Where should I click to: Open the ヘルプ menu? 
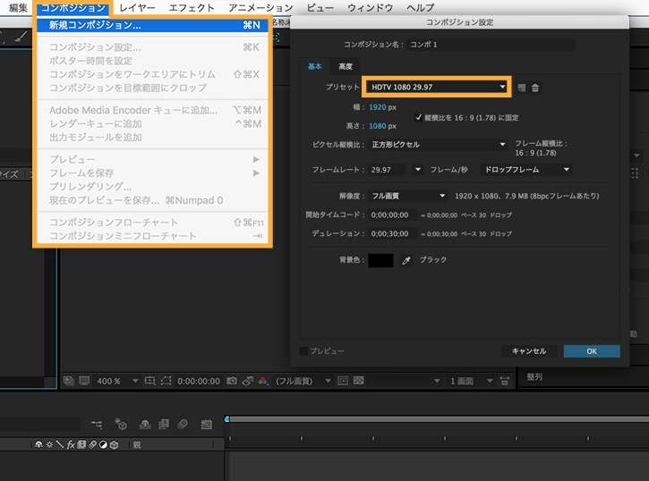tap(420, 8)
